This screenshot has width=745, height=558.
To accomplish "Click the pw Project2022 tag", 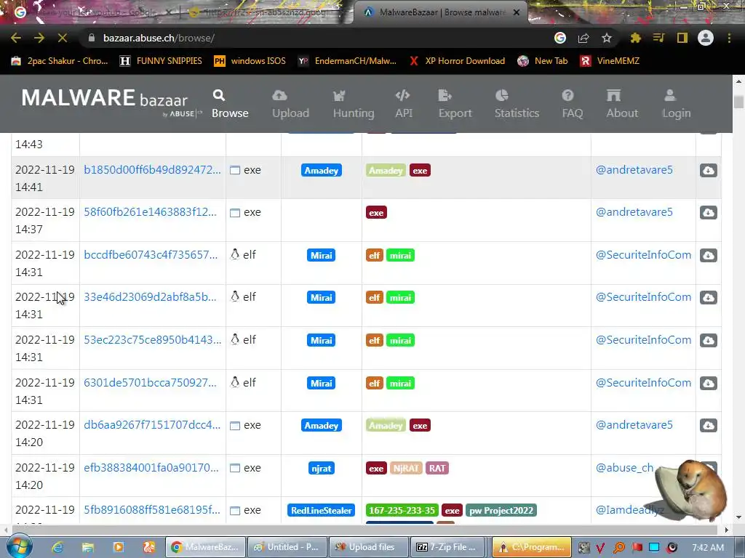I will point(501,511).
